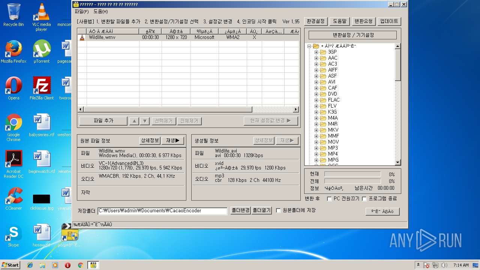Expand the AAC preset folder
Image resolution: width=480 pixels, height=270 pixels.
(x=316, y=58)
